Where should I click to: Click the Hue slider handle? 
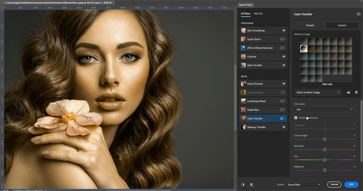tap(324, 160)
